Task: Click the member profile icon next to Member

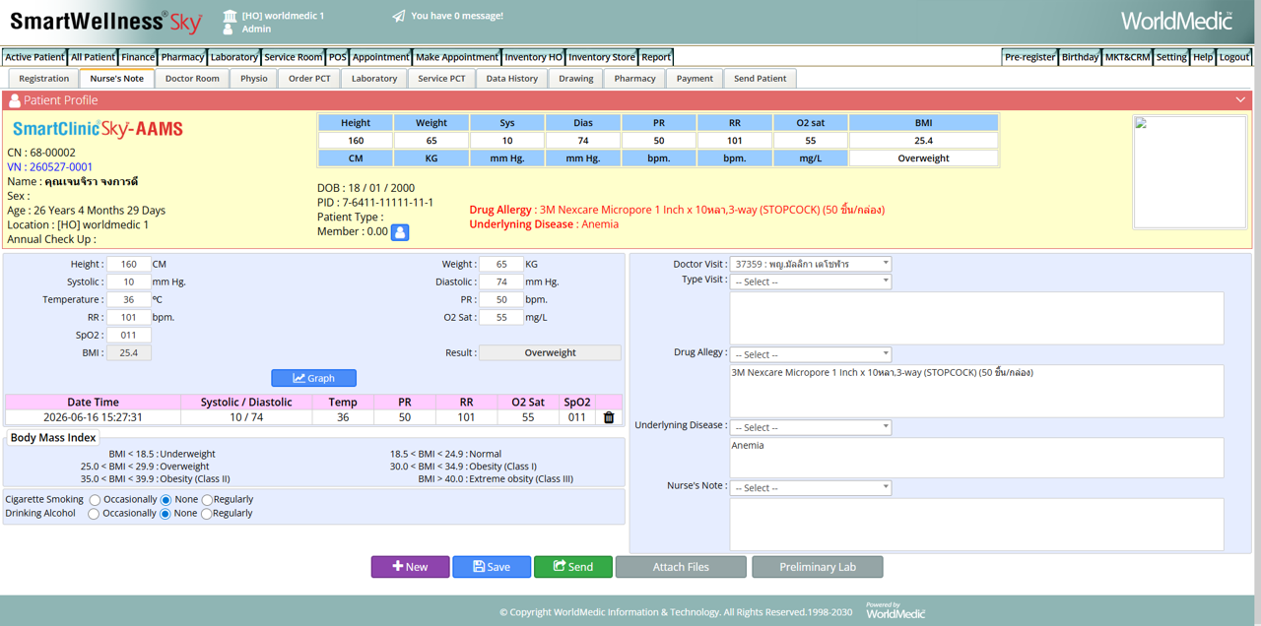Action: click(400, 232)
